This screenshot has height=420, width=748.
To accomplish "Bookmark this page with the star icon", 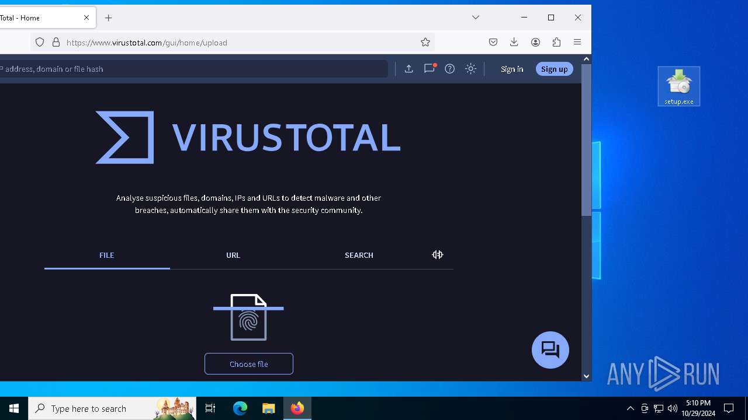I will 425,42.
